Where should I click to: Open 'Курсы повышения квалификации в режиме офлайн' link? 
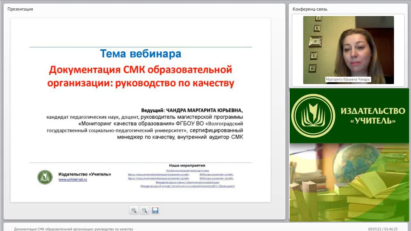pos(159,178)
